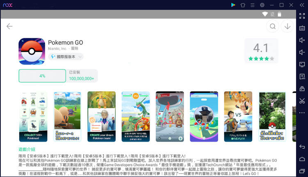Tap the Android home button in sidebar
The width and height of the screenshot is (308, 177).
302,159
